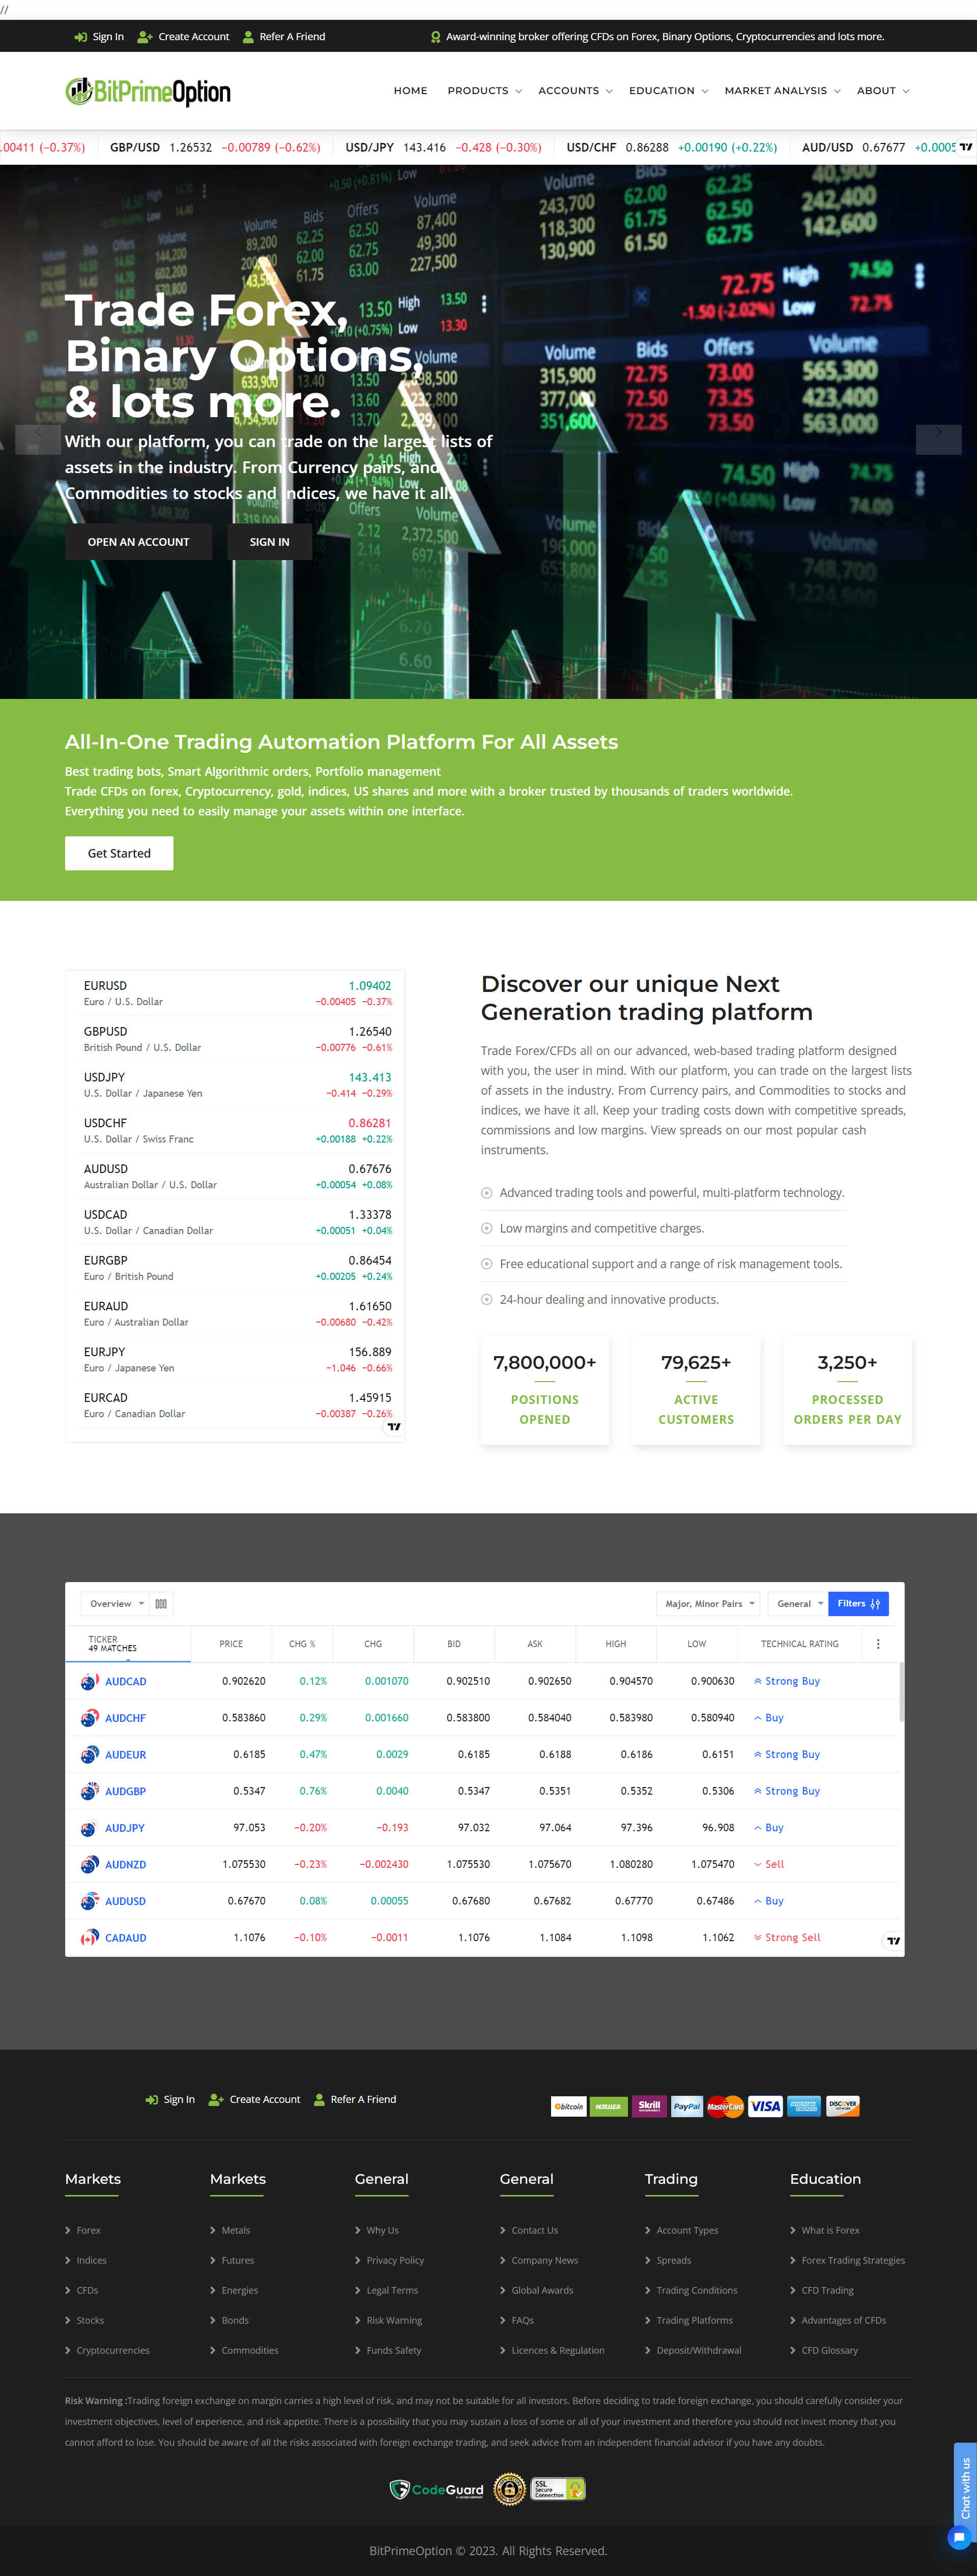Sort by the Technical Rating column header
Viewport: 977px width, 2576px height.
[x=799, y=1643]
